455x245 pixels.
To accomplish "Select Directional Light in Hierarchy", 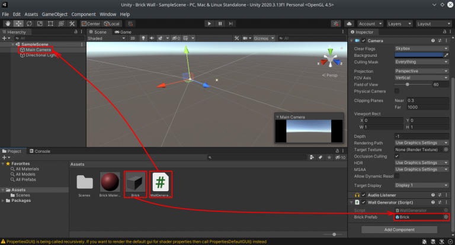I will 40,56.
